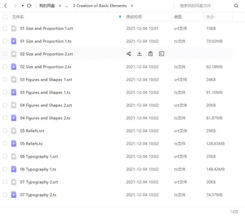Share the 02 Size and Proportion 2.srt file
The width and height of the screenshot is (245, 217).
129,54
